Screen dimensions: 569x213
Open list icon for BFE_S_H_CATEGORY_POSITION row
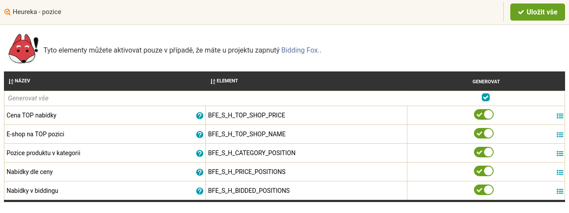560,154
